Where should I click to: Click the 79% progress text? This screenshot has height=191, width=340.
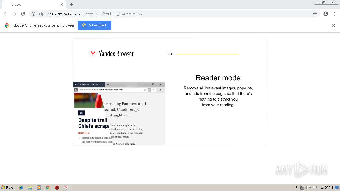click(x=170, y=54)
